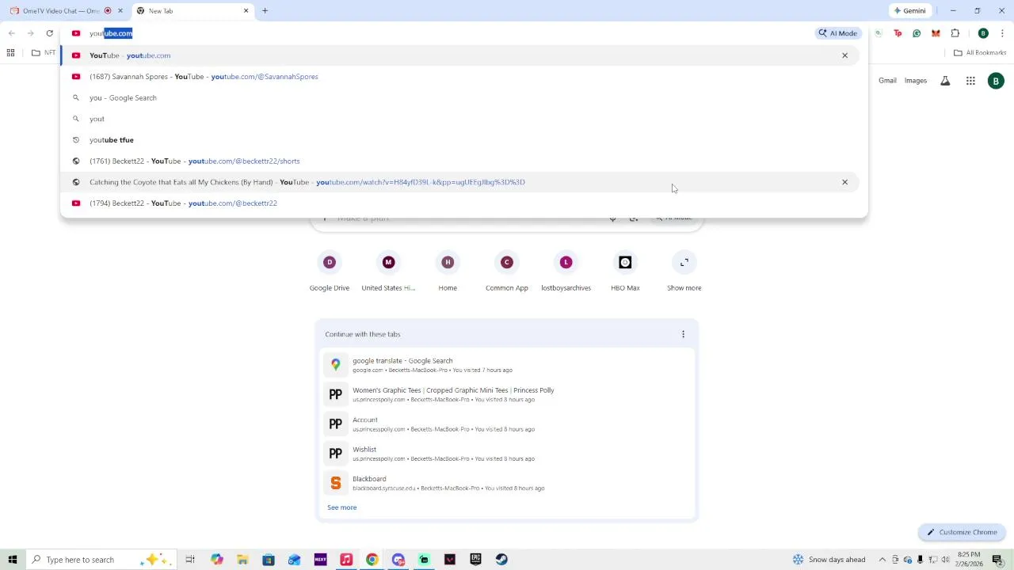Screen dimensions: 1014x570
Task: Open the Princess Polly Account entry
Action: [x=507, y=424]
